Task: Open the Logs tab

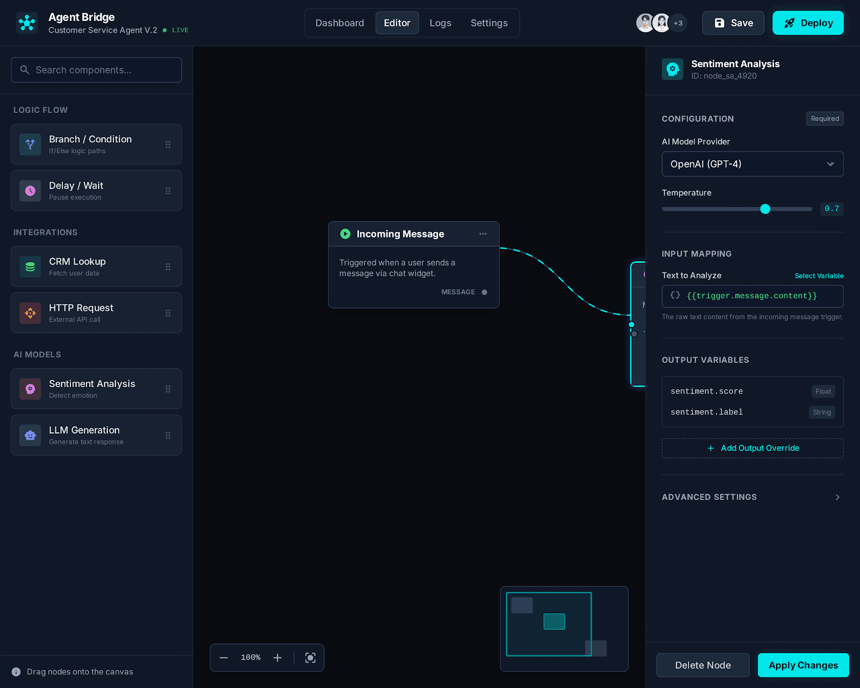Action: 440,23
